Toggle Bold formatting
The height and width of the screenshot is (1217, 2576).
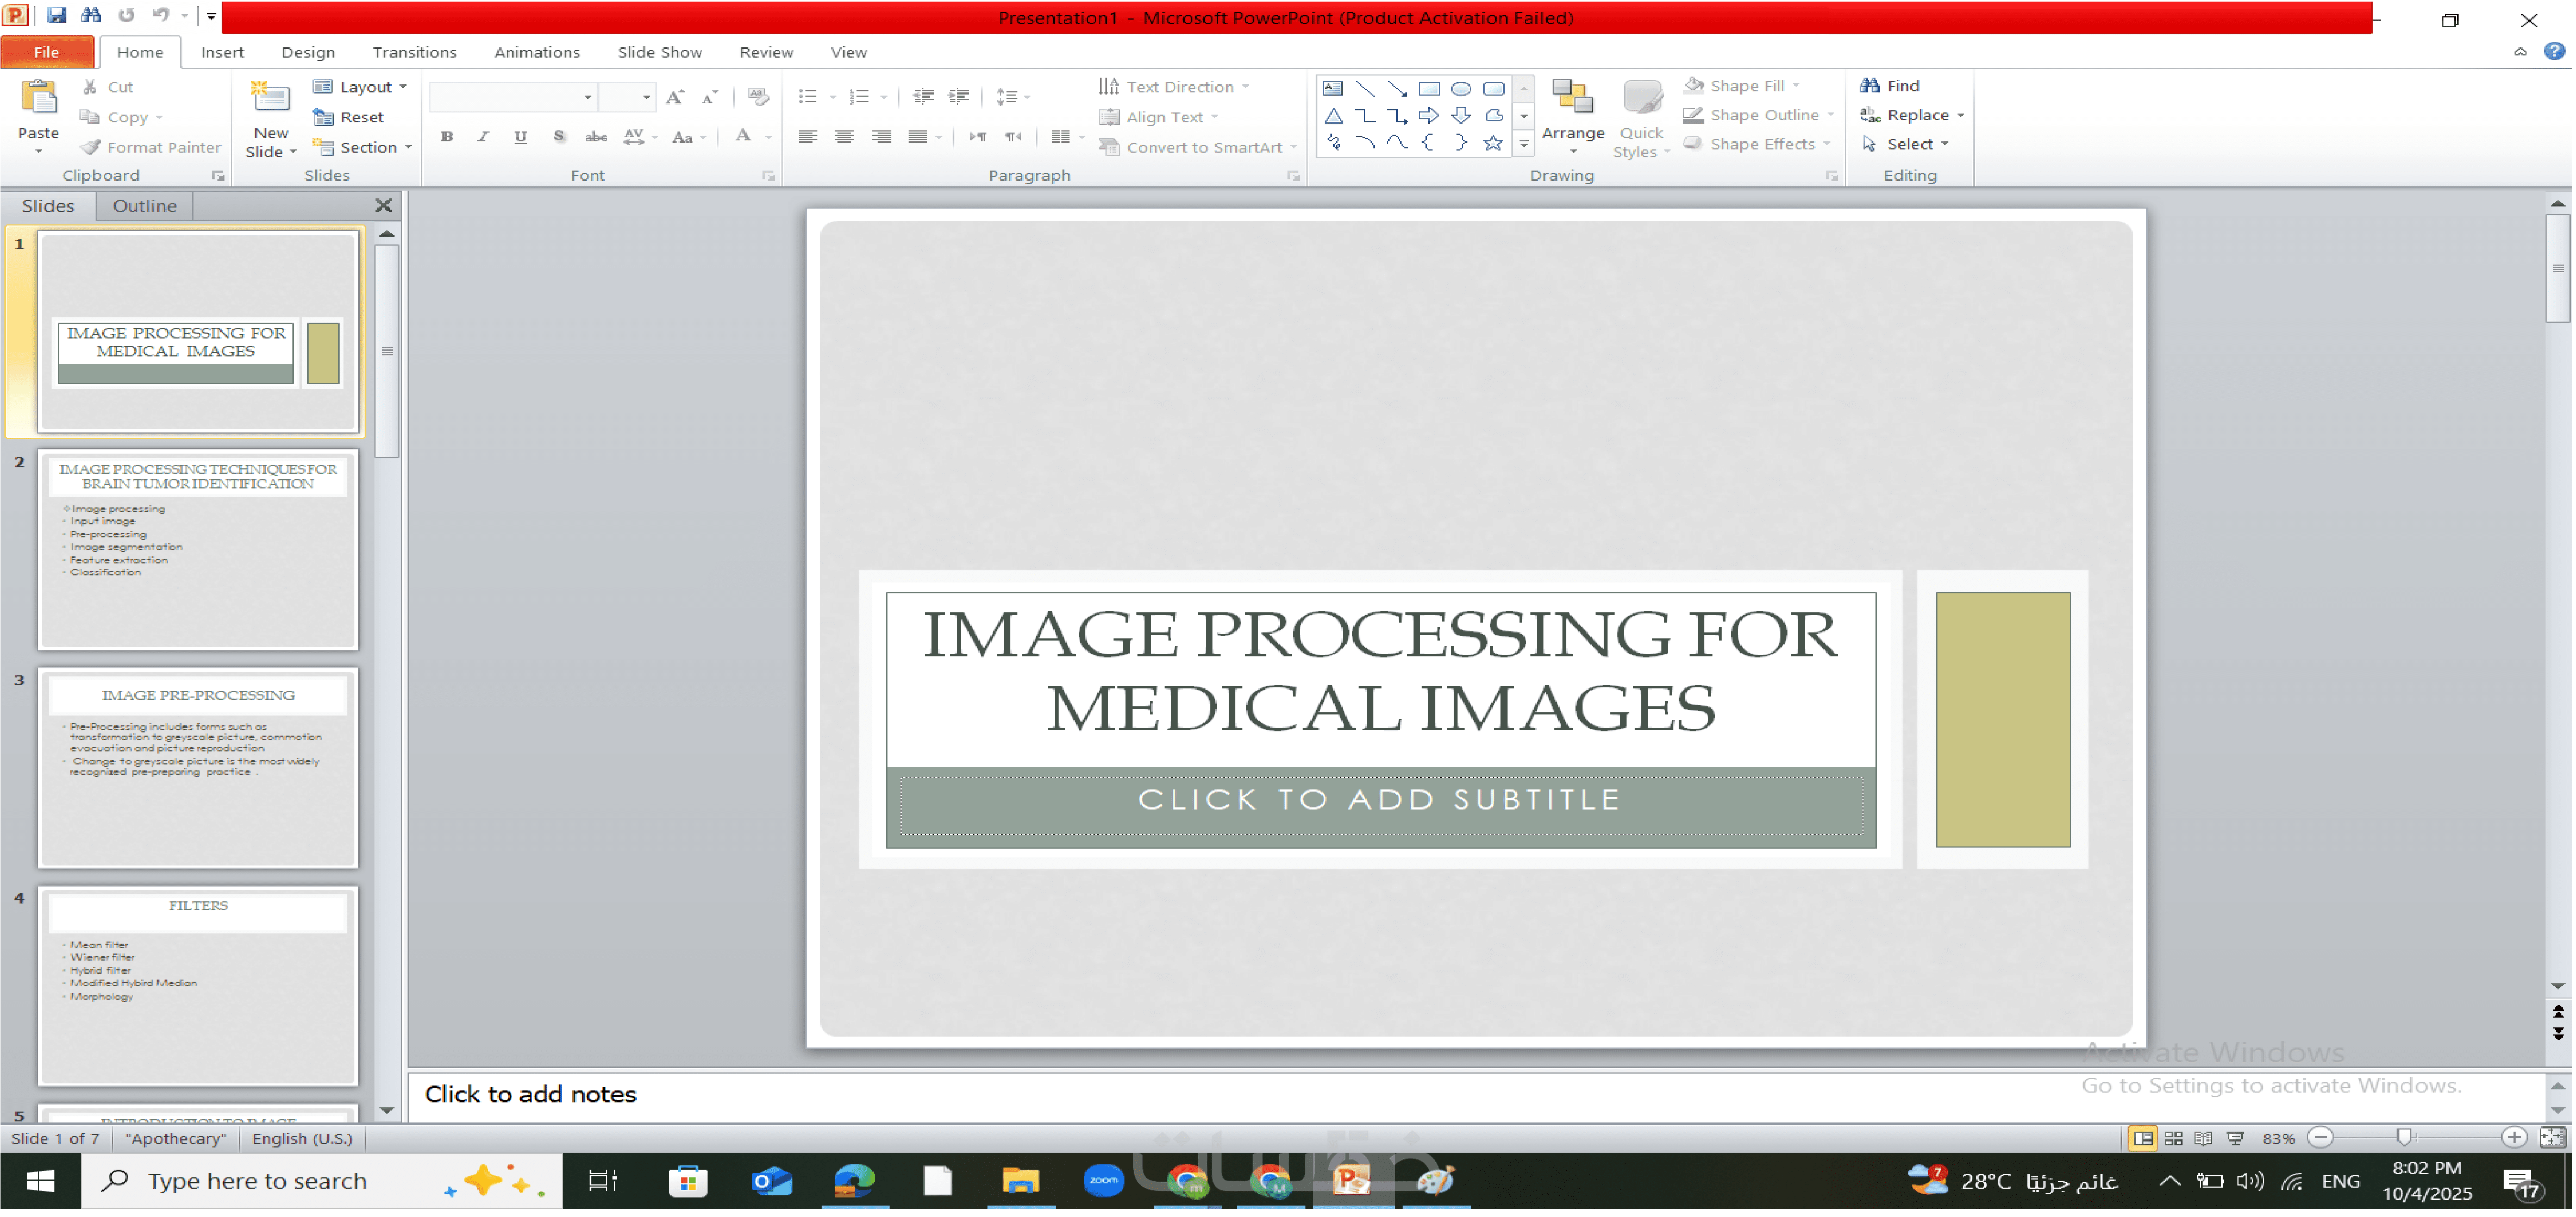pos(447,137)
